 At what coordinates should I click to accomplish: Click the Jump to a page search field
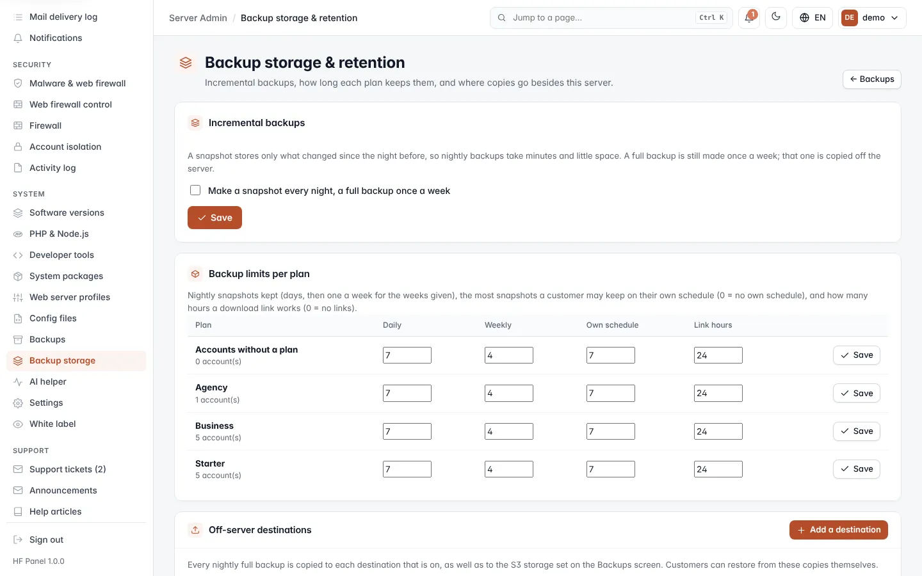tap(611, 18)
